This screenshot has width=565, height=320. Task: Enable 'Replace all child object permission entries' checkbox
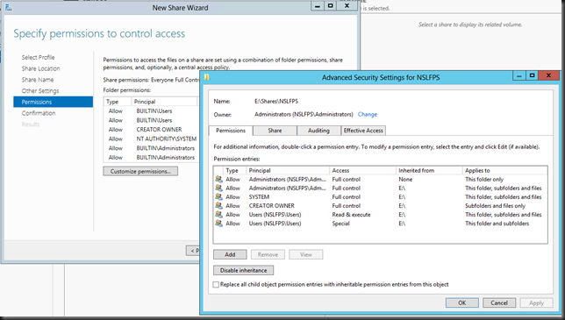[x=216, y=285]
